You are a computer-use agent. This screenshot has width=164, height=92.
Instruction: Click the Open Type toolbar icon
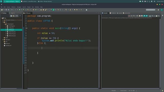coord(41,10)
